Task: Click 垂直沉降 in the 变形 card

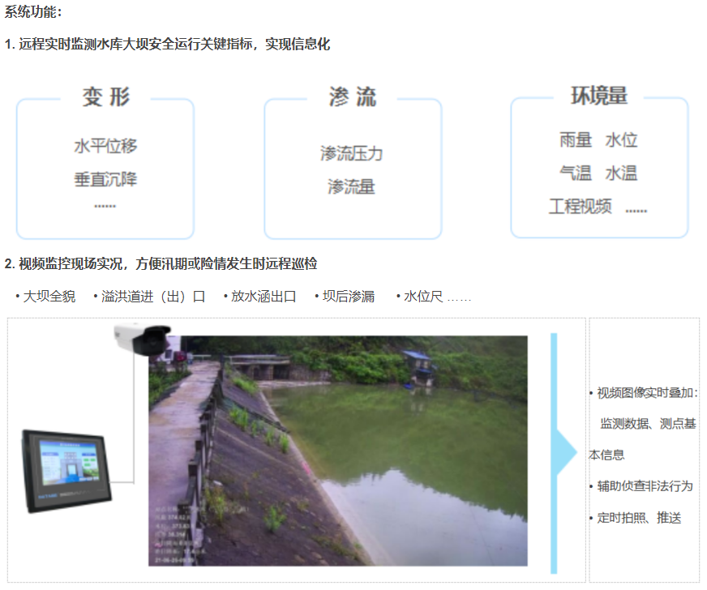Action: 105,179
